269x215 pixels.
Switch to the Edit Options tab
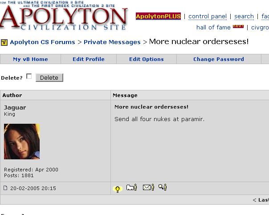pos(147,59)
